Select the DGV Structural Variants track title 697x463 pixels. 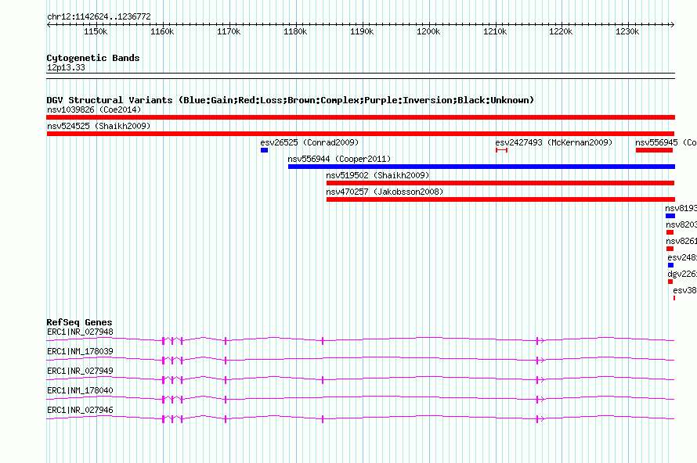[x=290, y=100]
